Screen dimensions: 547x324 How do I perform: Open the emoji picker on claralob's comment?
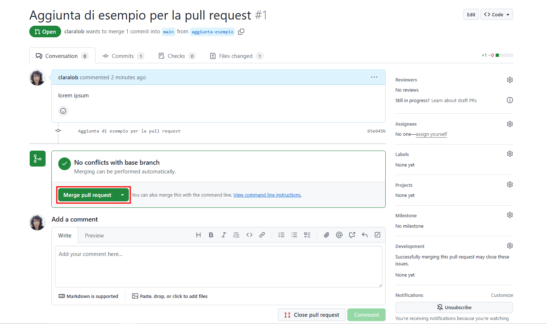click(x=63, y=111)
